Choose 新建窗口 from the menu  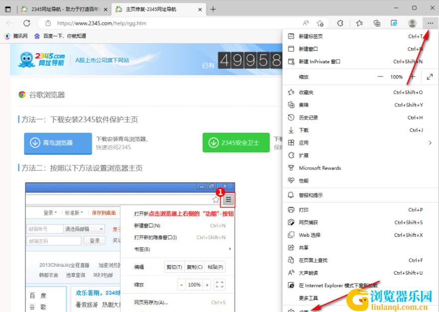click(360, 49)
